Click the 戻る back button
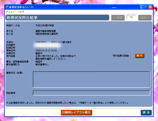This screenshot has height=121, width=158. (146, 113)
